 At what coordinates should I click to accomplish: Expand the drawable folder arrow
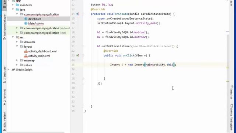(17, 42)
